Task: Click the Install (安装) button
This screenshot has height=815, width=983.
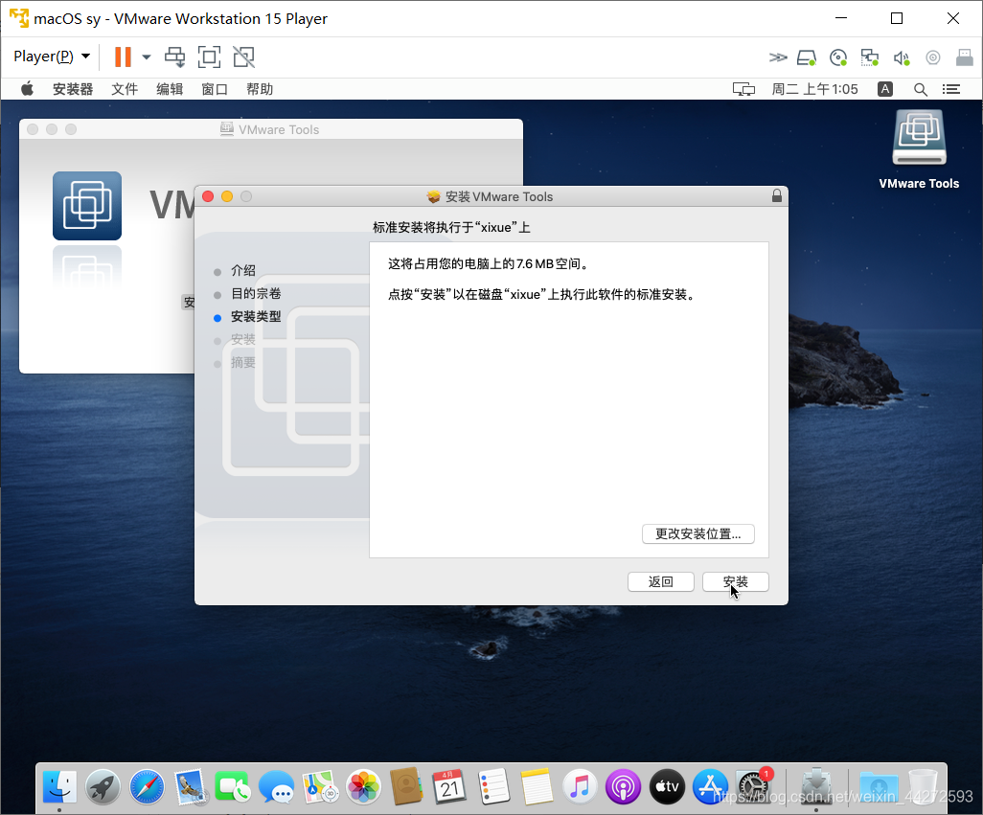Action: coord(735,582)
